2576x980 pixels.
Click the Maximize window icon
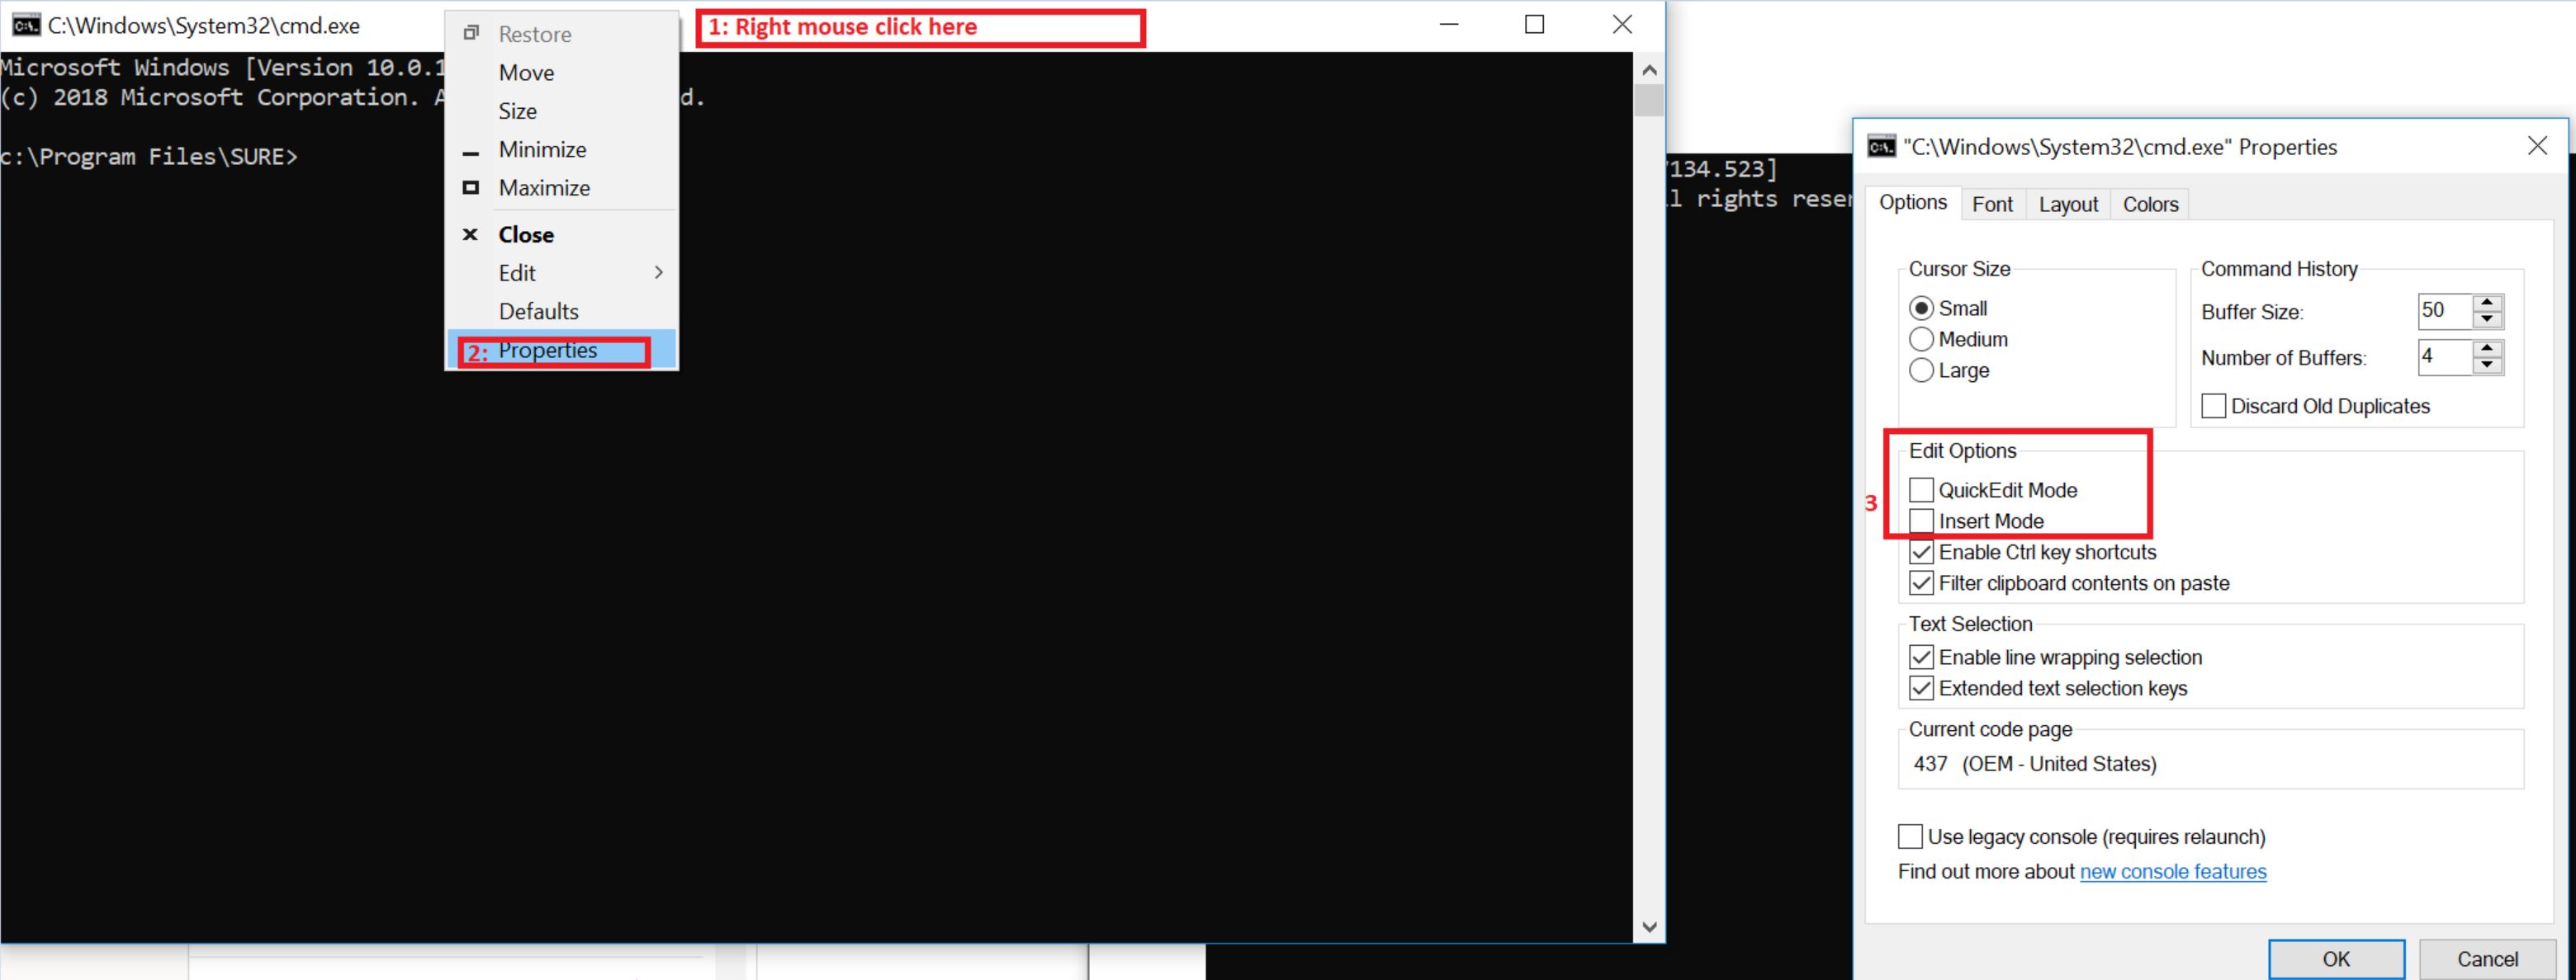pos(1531,25)
